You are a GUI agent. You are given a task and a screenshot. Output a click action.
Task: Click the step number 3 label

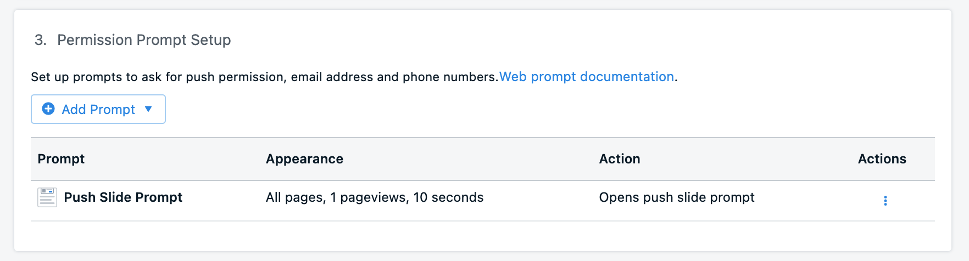pyautogui.click(x=40, y=40)
